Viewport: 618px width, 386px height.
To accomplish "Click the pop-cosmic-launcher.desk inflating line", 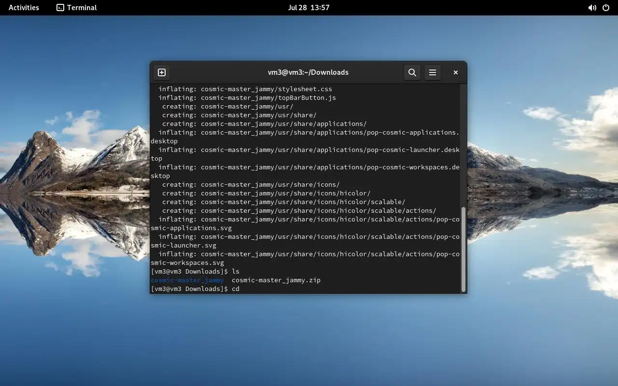I will 309,150.
